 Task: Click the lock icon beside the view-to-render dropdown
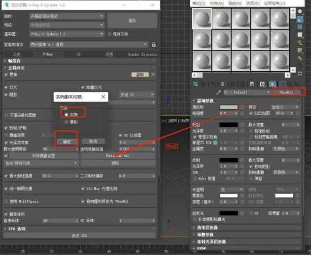coord(154,45)
